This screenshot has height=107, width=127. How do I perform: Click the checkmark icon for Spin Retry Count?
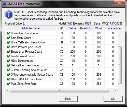click(9, 38)
